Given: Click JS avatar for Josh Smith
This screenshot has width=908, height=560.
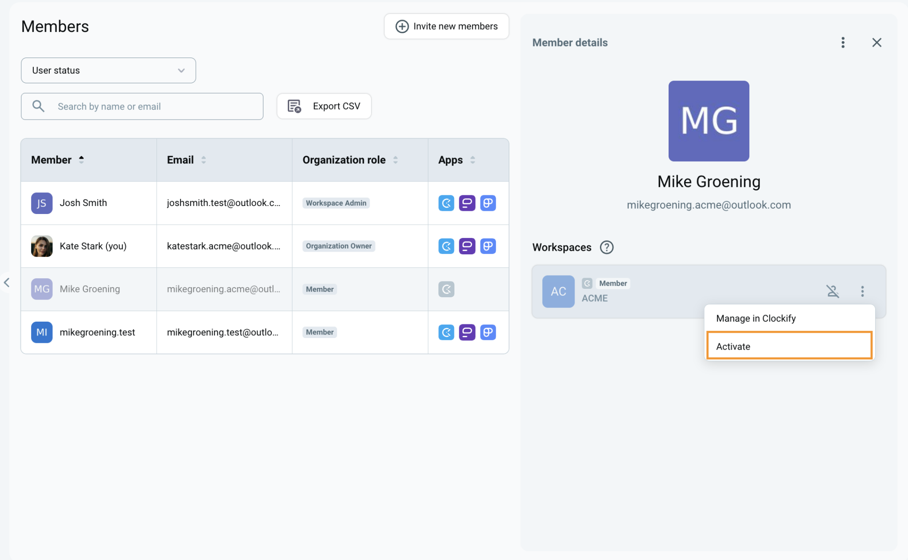Looking at the screenshot, I should coord(42,203).
